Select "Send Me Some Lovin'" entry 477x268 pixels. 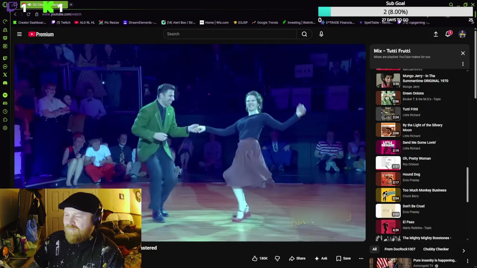point(419,143)
